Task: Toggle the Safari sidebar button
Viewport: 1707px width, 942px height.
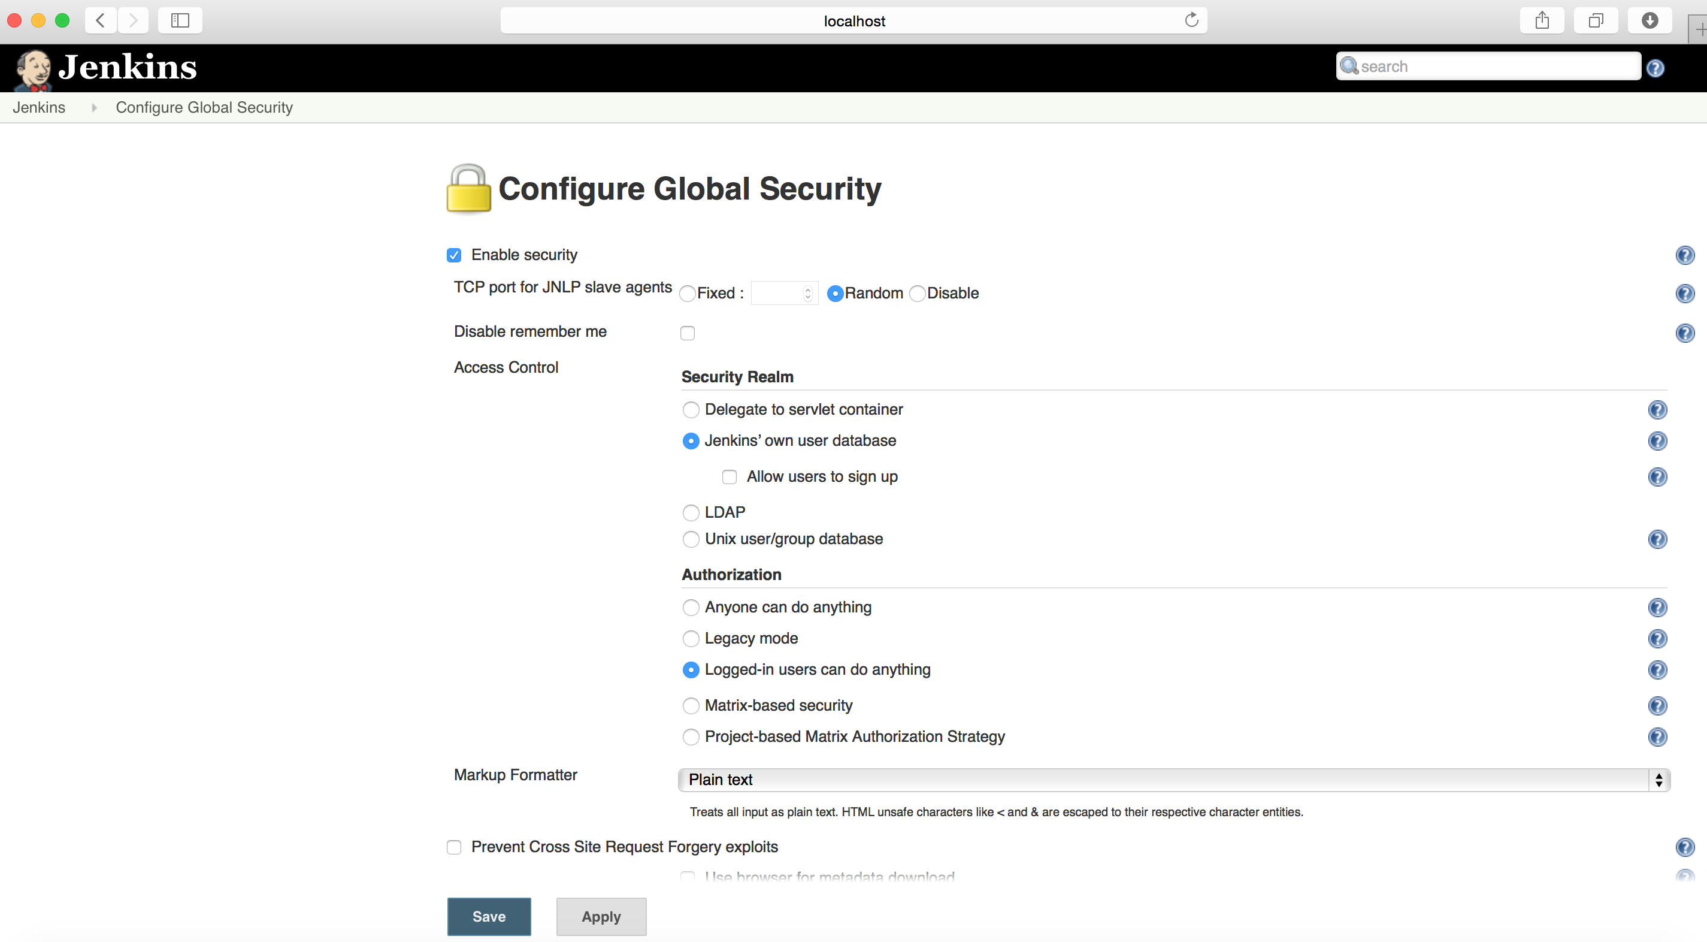Action: (x=180, y=20)
